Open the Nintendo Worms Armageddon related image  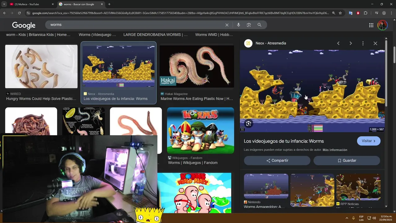point(266,186)
